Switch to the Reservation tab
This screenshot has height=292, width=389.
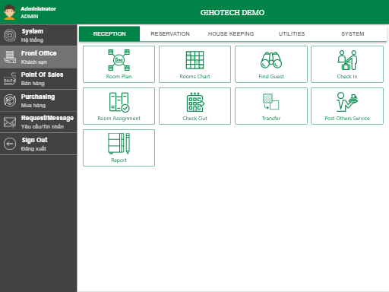(x=170, y=33)
